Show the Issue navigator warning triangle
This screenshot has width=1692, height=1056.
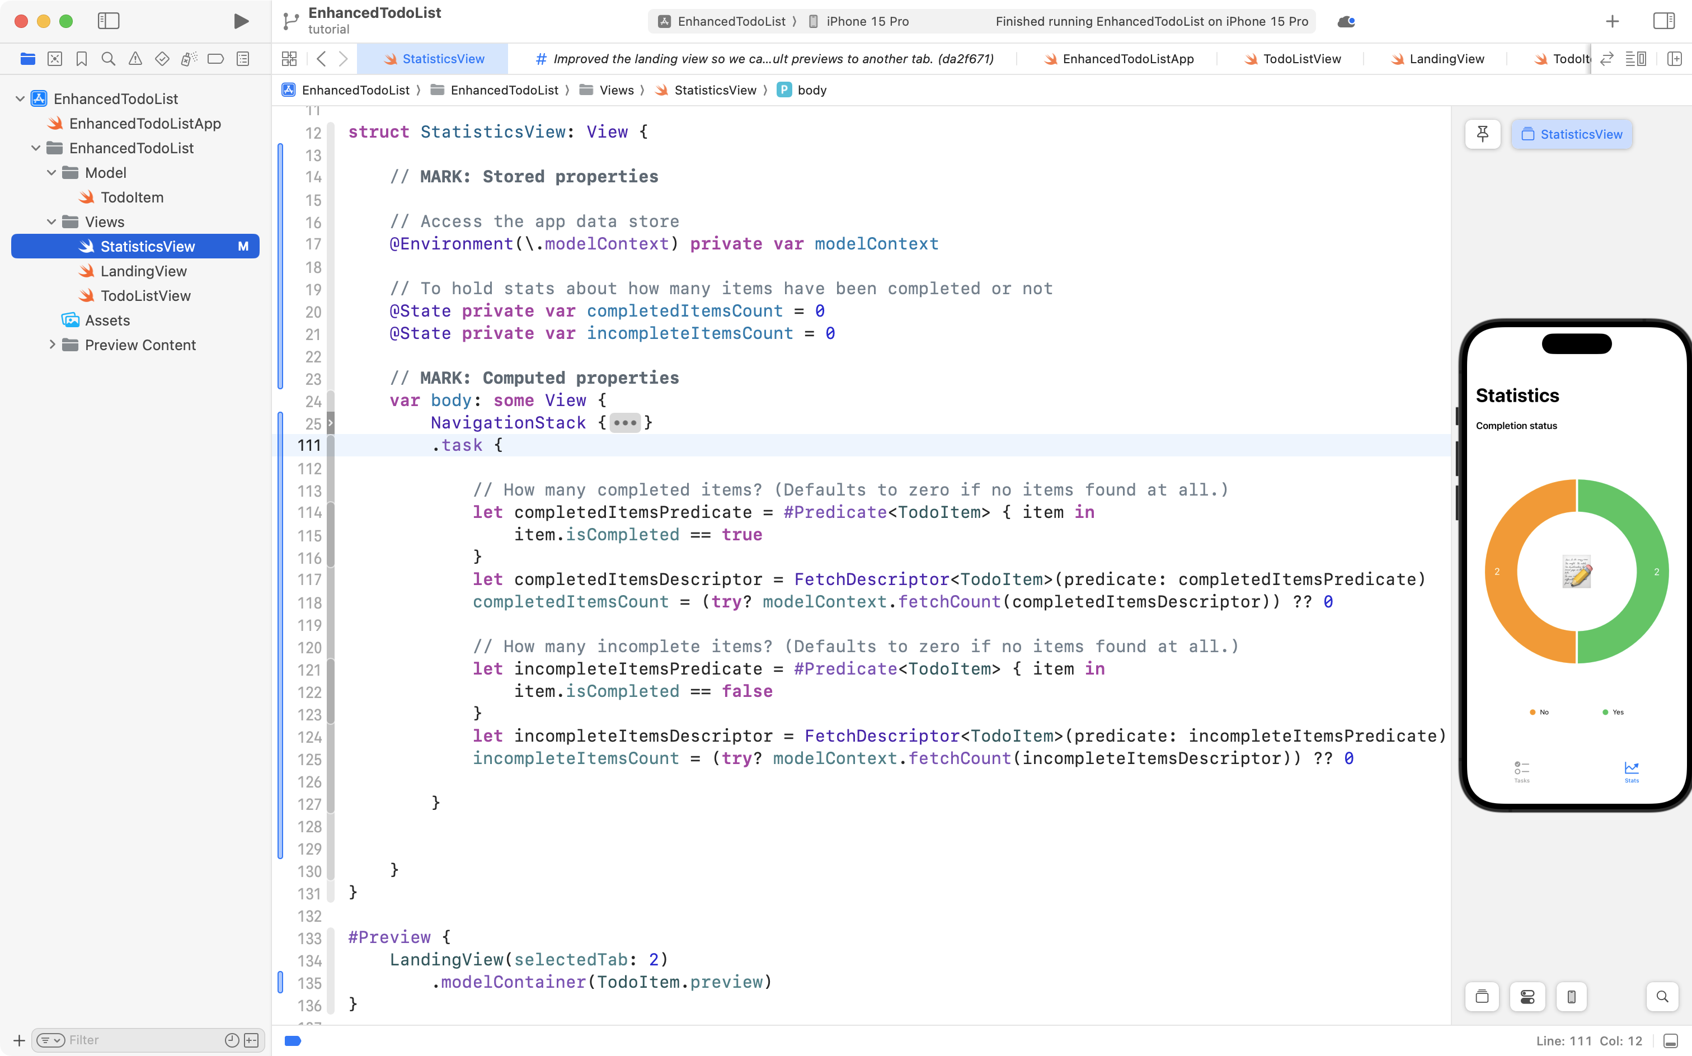coord(135,59)
